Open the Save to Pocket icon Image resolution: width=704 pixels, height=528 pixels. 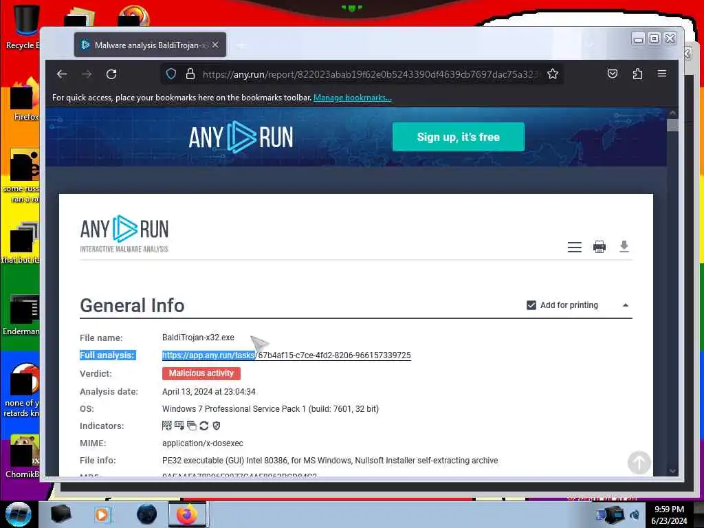coord(613,74)
